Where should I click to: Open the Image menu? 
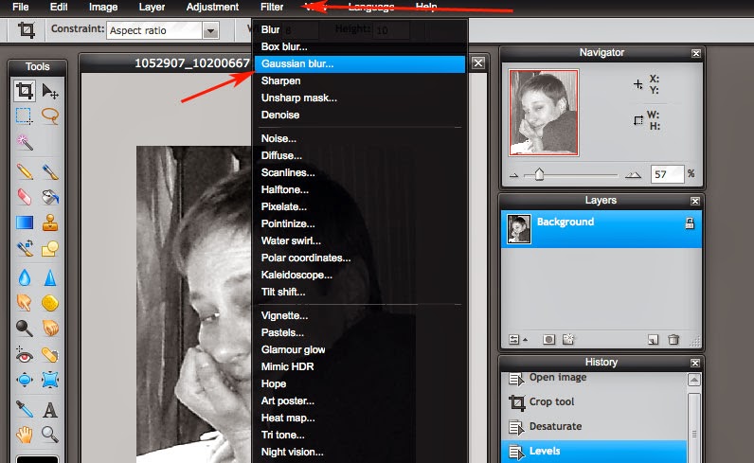point(103,8)
